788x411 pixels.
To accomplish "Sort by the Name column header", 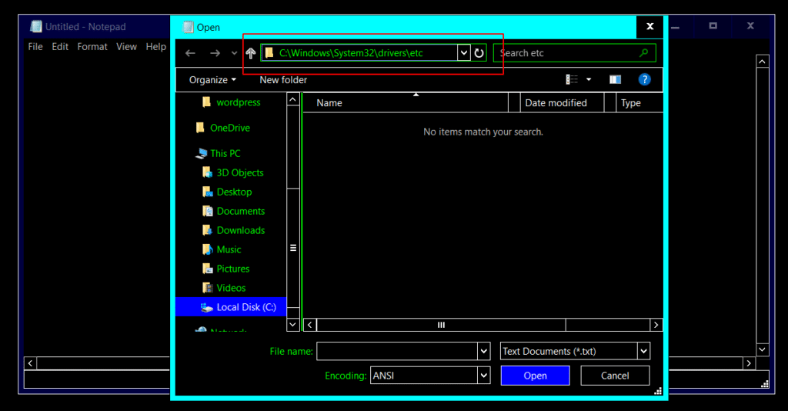I will point(406,103).
